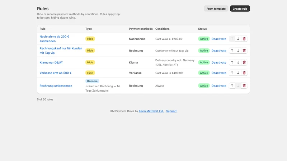Open rule Rechnungskauf nur für Kunden mit Tag vip
Viewport: 287px width, 161px height.
tap(61, 50)
